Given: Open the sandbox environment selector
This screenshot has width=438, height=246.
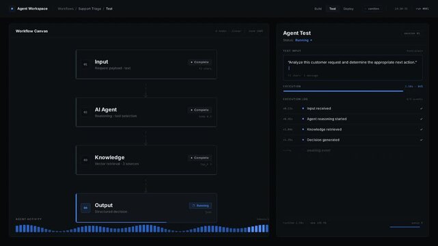Looking at the screenshot, I should (372, 9).
